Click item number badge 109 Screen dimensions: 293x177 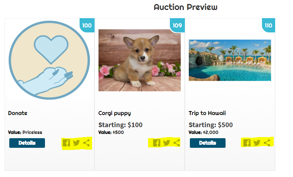177,25
